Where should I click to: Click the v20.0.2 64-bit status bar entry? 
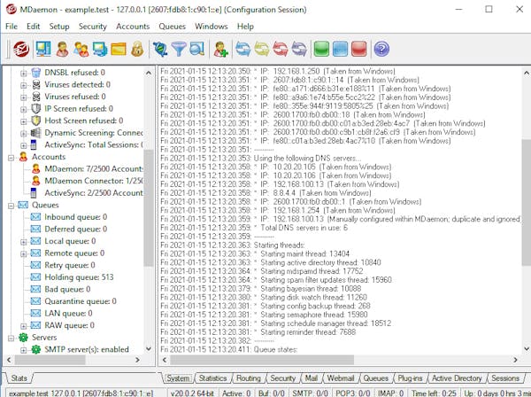pyautogui.click(x=192, y=393)
